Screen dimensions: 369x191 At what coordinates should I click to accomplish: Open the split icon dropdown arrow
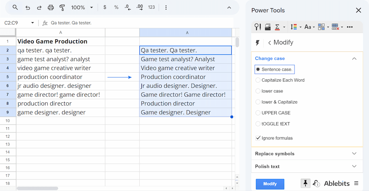[x=328, y=27]
